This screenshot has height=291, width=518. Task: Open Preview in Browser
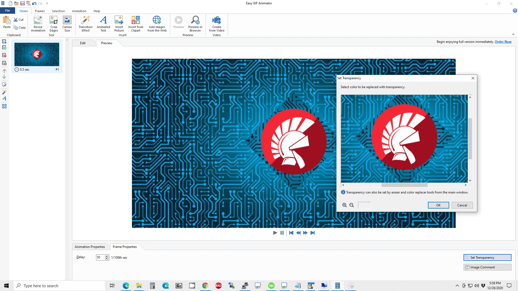point(195,24)
